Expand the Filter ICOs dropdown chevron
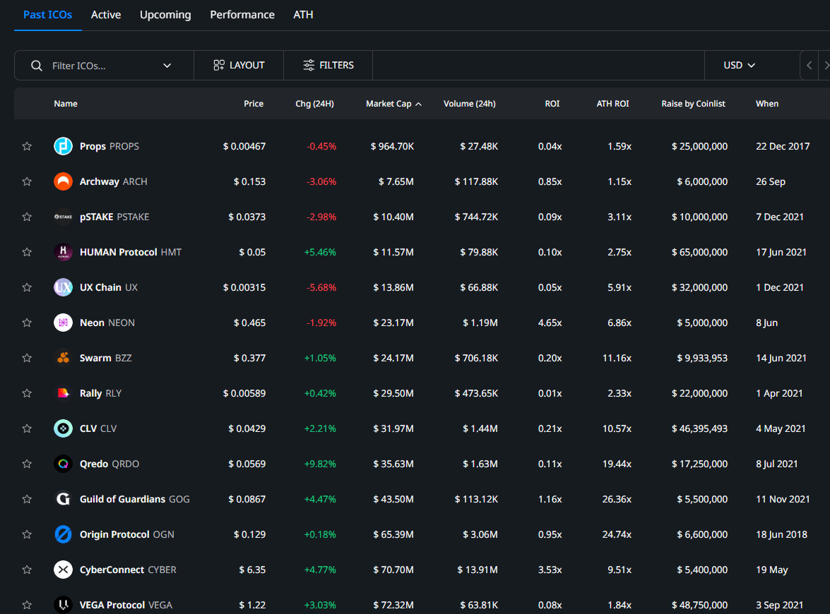This screenshot has height=614, width=830. tap(167, 66)
